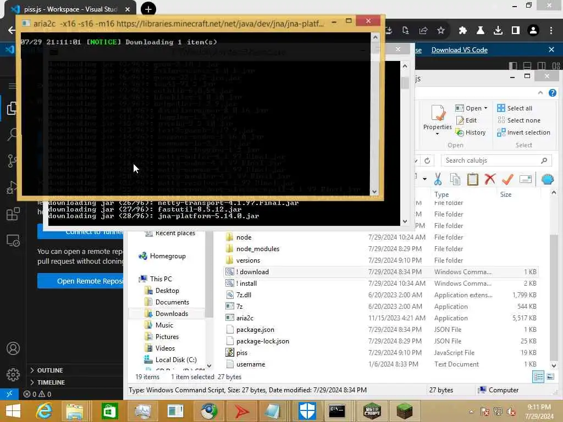Open VS Code Explorer view icon
The width and height of the screenshot is (563, 422).
pyautogui.click(x=12, y=108)
